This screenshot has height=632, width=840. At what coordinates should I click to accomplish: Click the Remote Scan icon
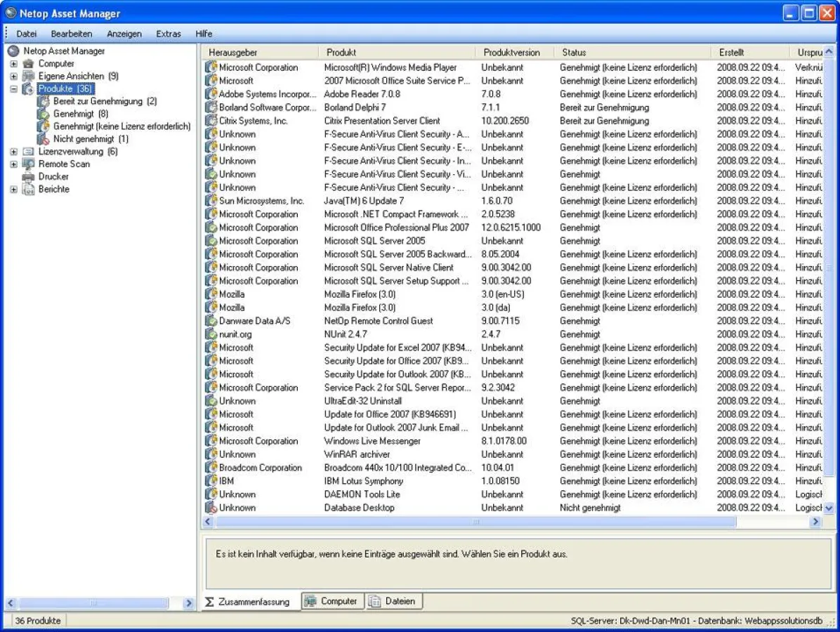pos(29,164)
